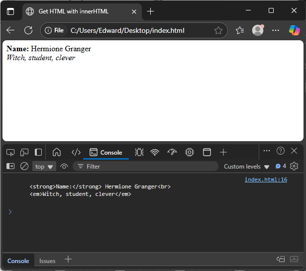
Task: Select the Console tool tab
Action: pos(106,153)
